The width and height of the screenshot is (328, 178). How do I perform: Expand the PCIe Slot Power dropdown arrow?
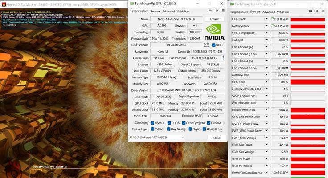click(266, 145)
